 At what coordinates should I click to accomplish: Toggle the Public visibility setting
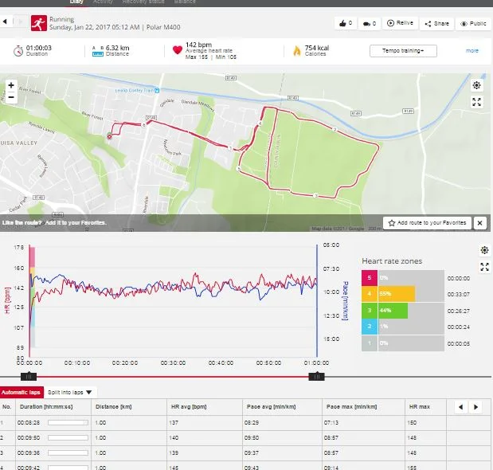click(473, 24)
